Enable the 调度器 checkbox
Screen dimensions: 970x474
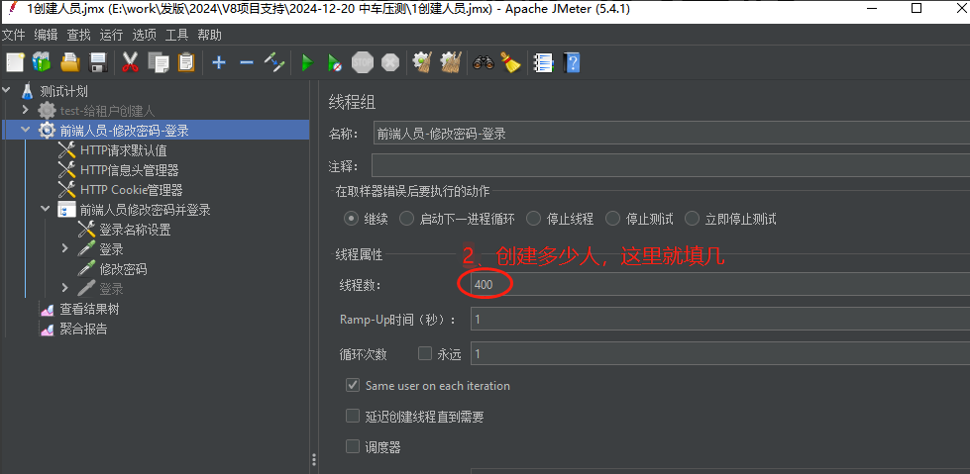pyautogui.click(x=353, y=447)
